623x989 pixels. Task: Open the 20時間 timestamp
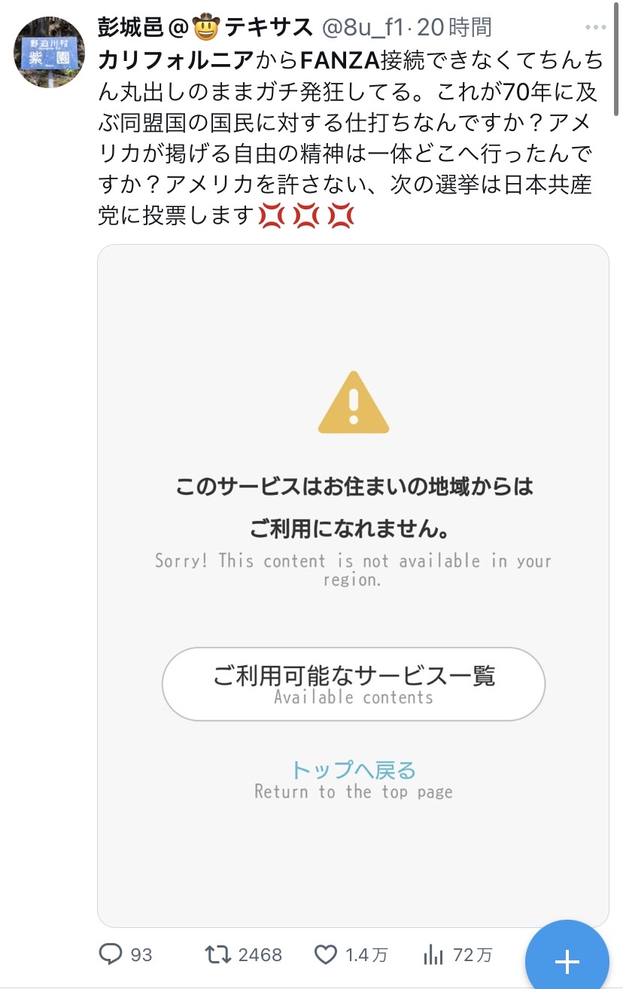454,28
